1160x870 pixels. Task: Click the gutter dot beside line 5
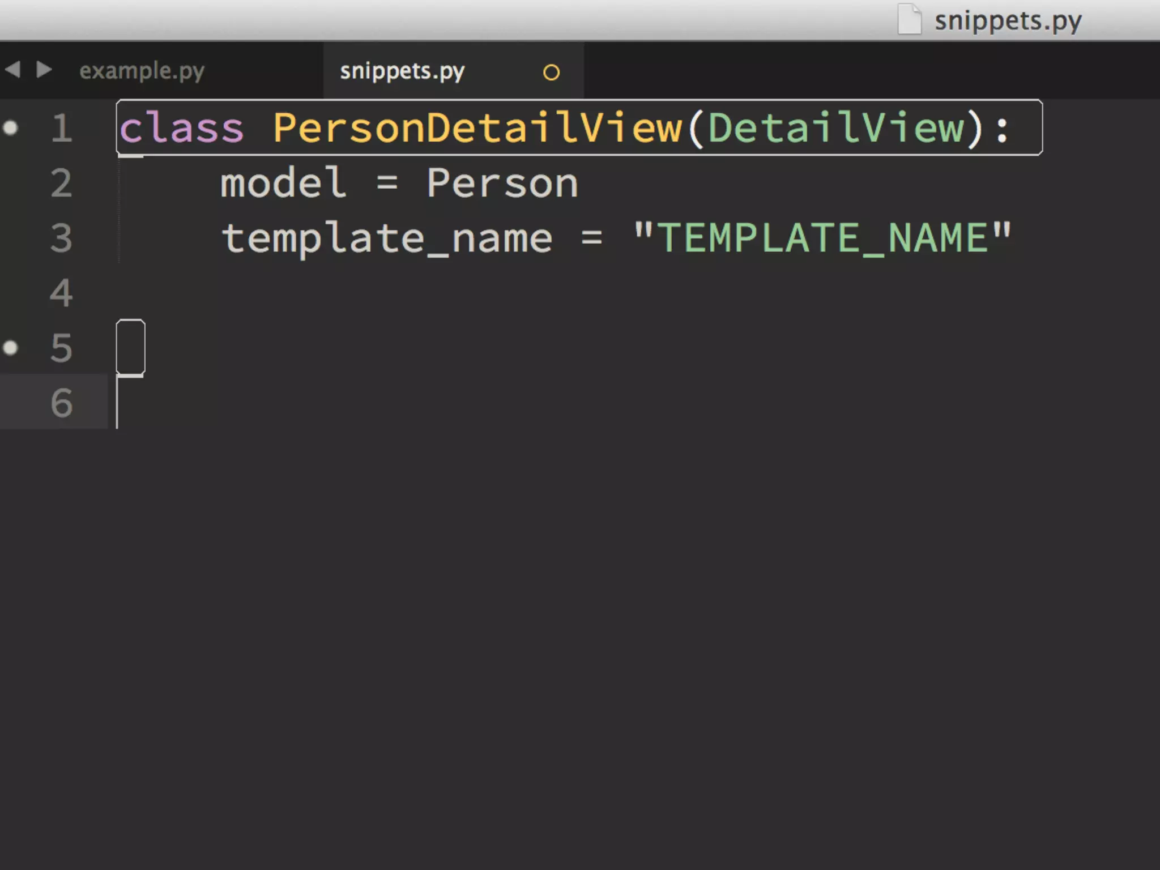pos(10,347)
